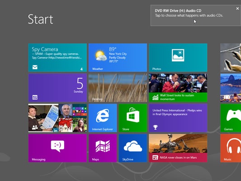241x181 pixels.
Task: Close the DVD RW Drive notification
Action: tap(237, 9)
